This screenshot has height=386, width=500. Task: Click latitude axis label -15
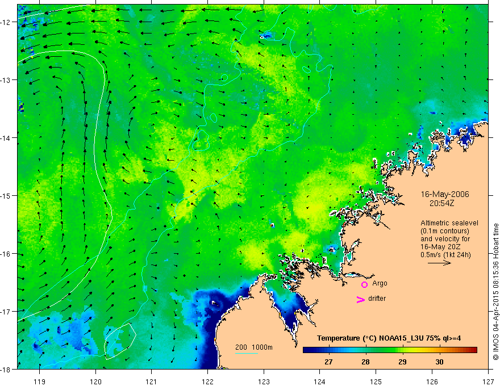coord(6,195)
